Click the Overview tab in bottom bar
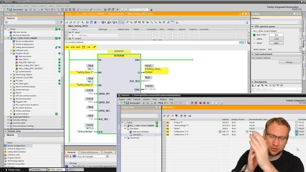The image size is (306, 172). pyautogui.click(x=38, y=170)
